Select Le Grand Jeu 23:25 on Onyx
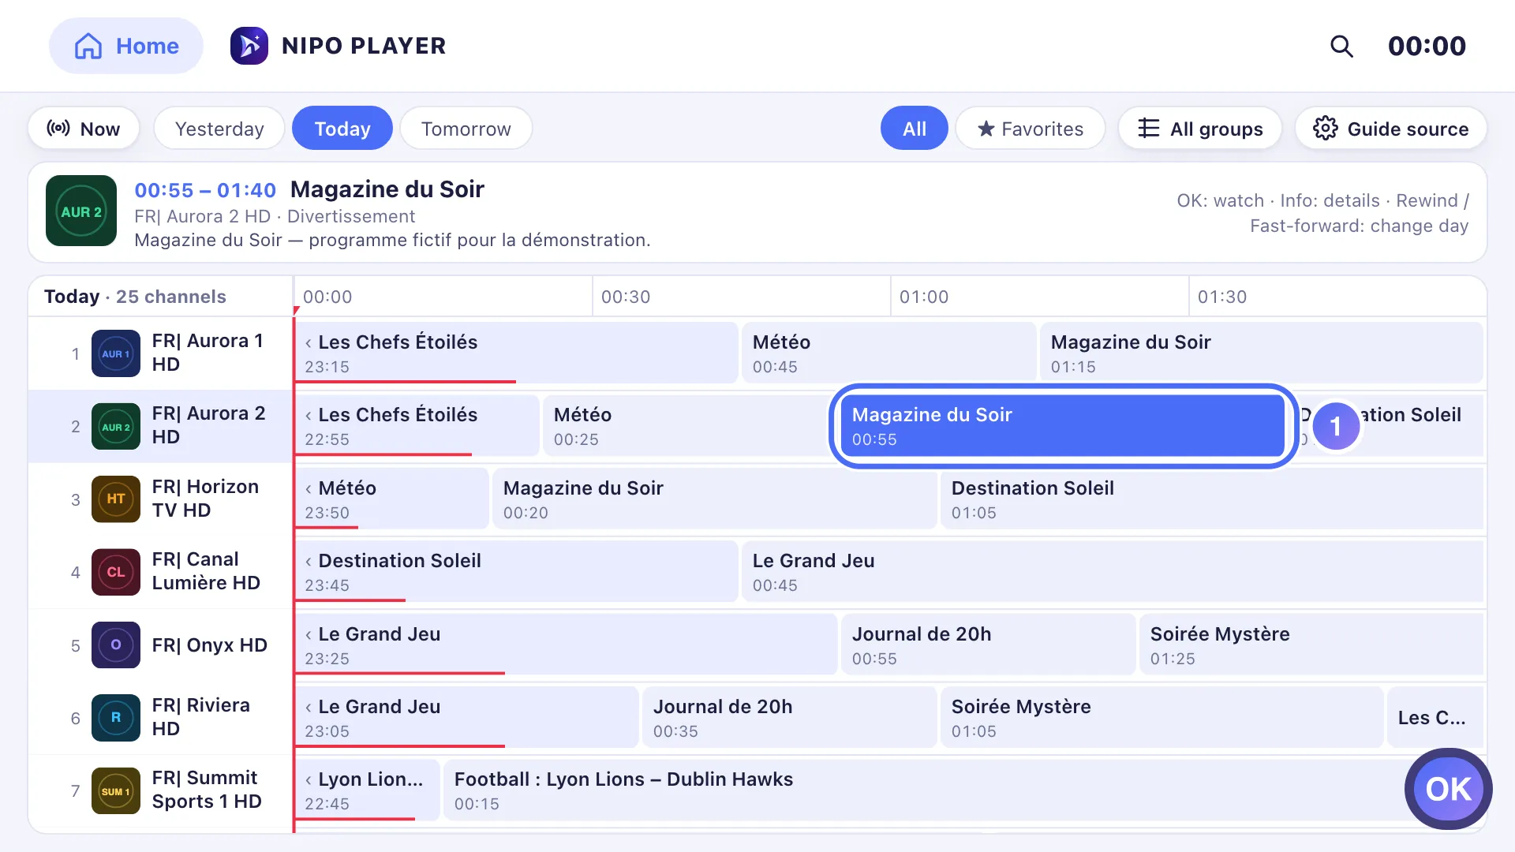 click(566, 645)
